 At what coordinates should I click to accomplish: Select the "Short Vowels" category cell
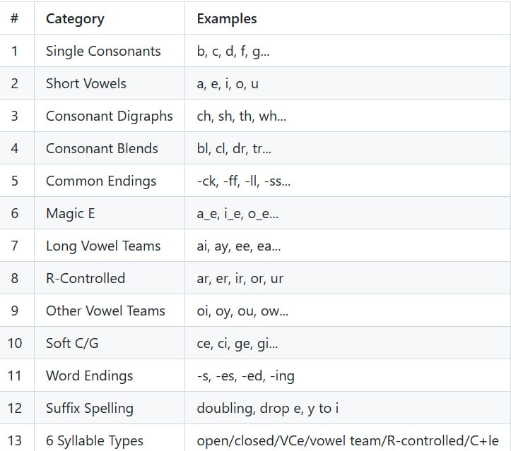[86, 84]
